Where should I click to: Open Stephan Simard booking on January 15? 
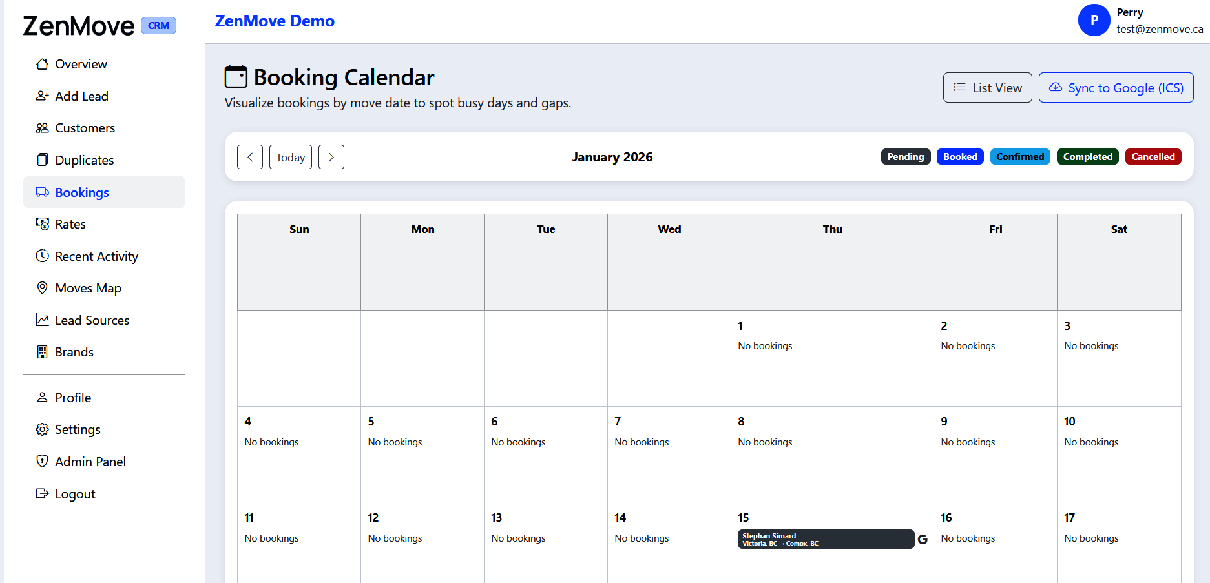click(825, 539)
